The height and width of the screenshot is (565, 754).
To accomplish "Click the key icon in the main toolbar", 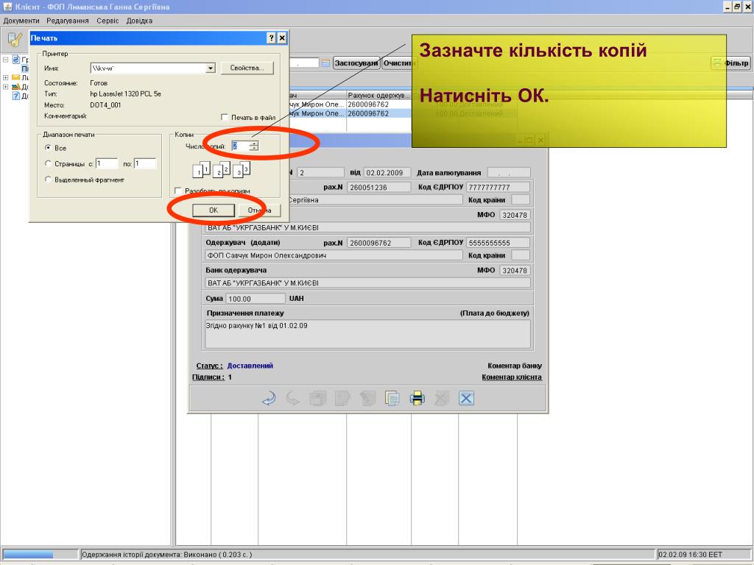I will tap(15, 40).
